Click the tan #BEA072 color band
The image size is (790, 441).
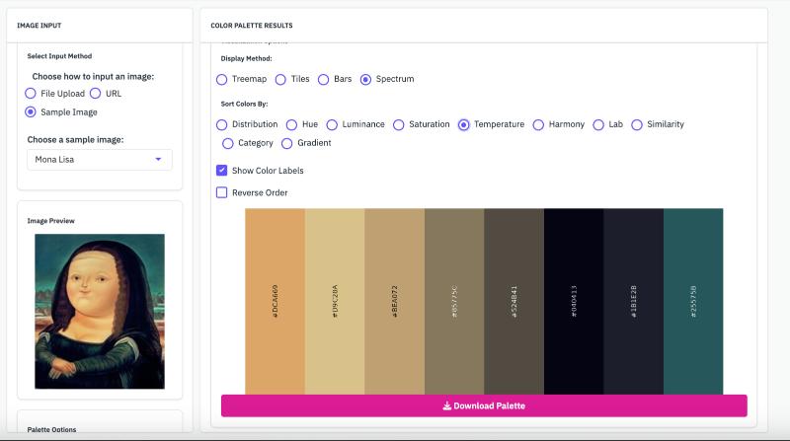point(394,301)
